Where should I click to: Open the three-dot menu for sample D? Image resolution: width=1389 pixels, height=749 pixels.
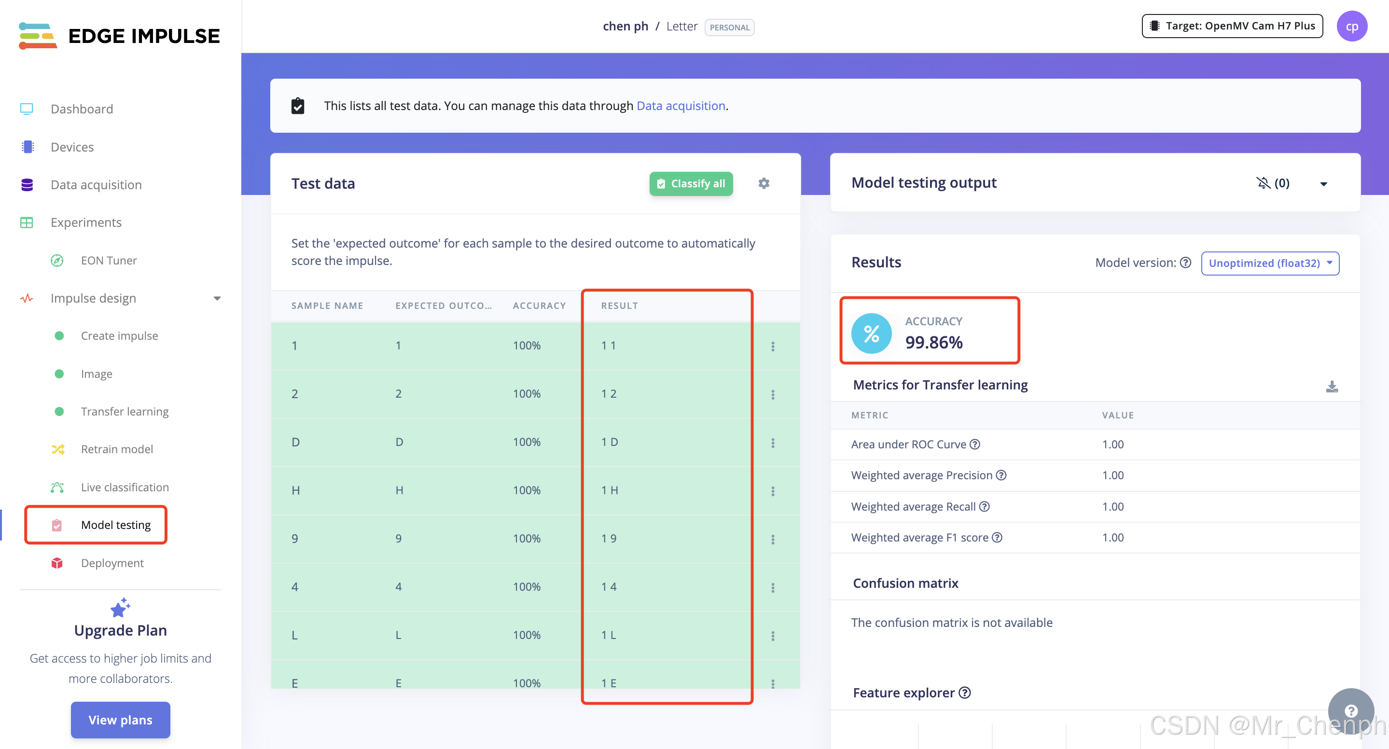coord(773,443)
